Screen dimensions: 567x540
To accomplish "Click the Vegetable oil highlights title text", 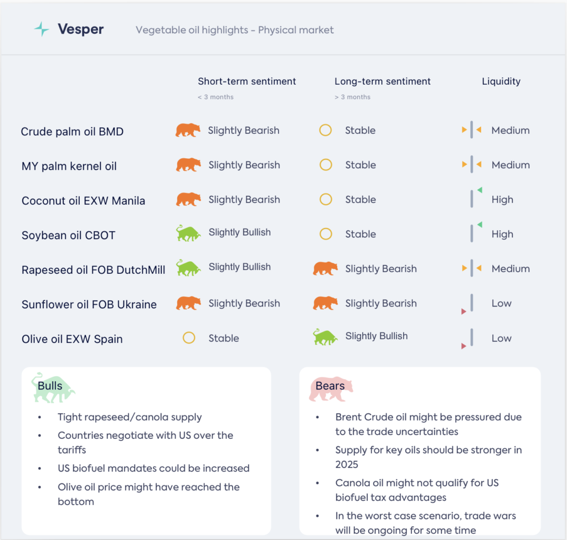I will tap(235, 30).
